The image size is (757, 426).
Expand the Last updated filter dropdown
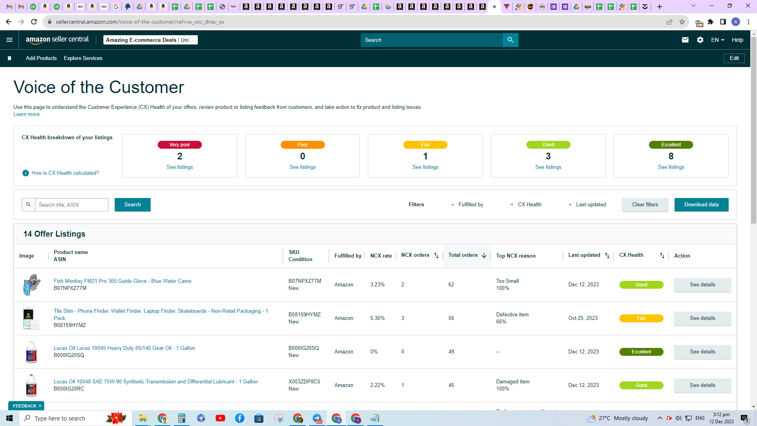tap(587, 205)
